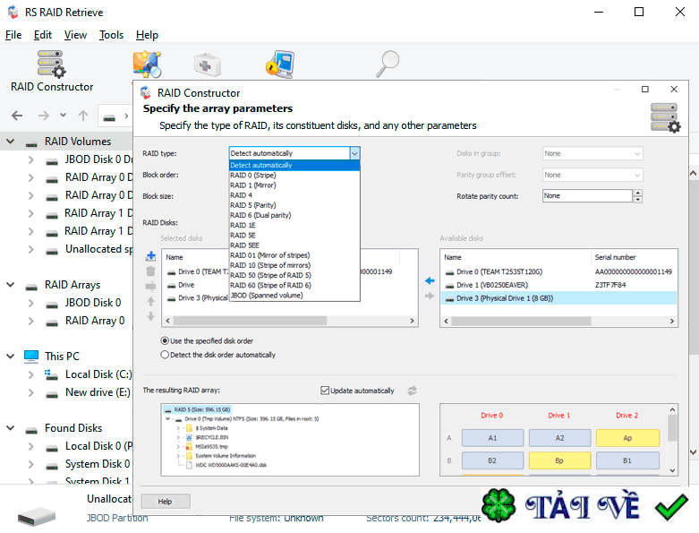Toggle the Update automatically checkbox
Image resolution: width=699 pixels, height=533 pixels.
pos(325,391)
